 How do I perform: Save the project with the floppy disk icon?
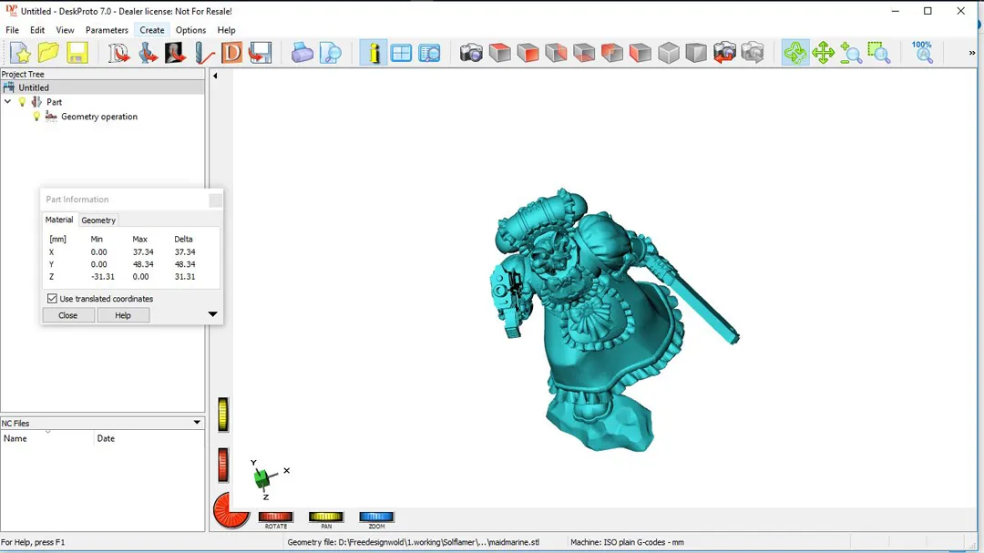point(77,53)
